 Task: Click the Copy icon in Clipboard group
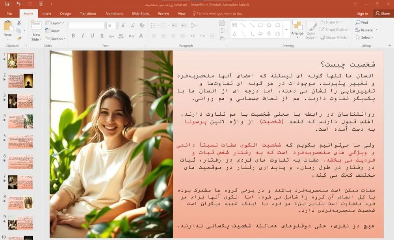[19, 31]
